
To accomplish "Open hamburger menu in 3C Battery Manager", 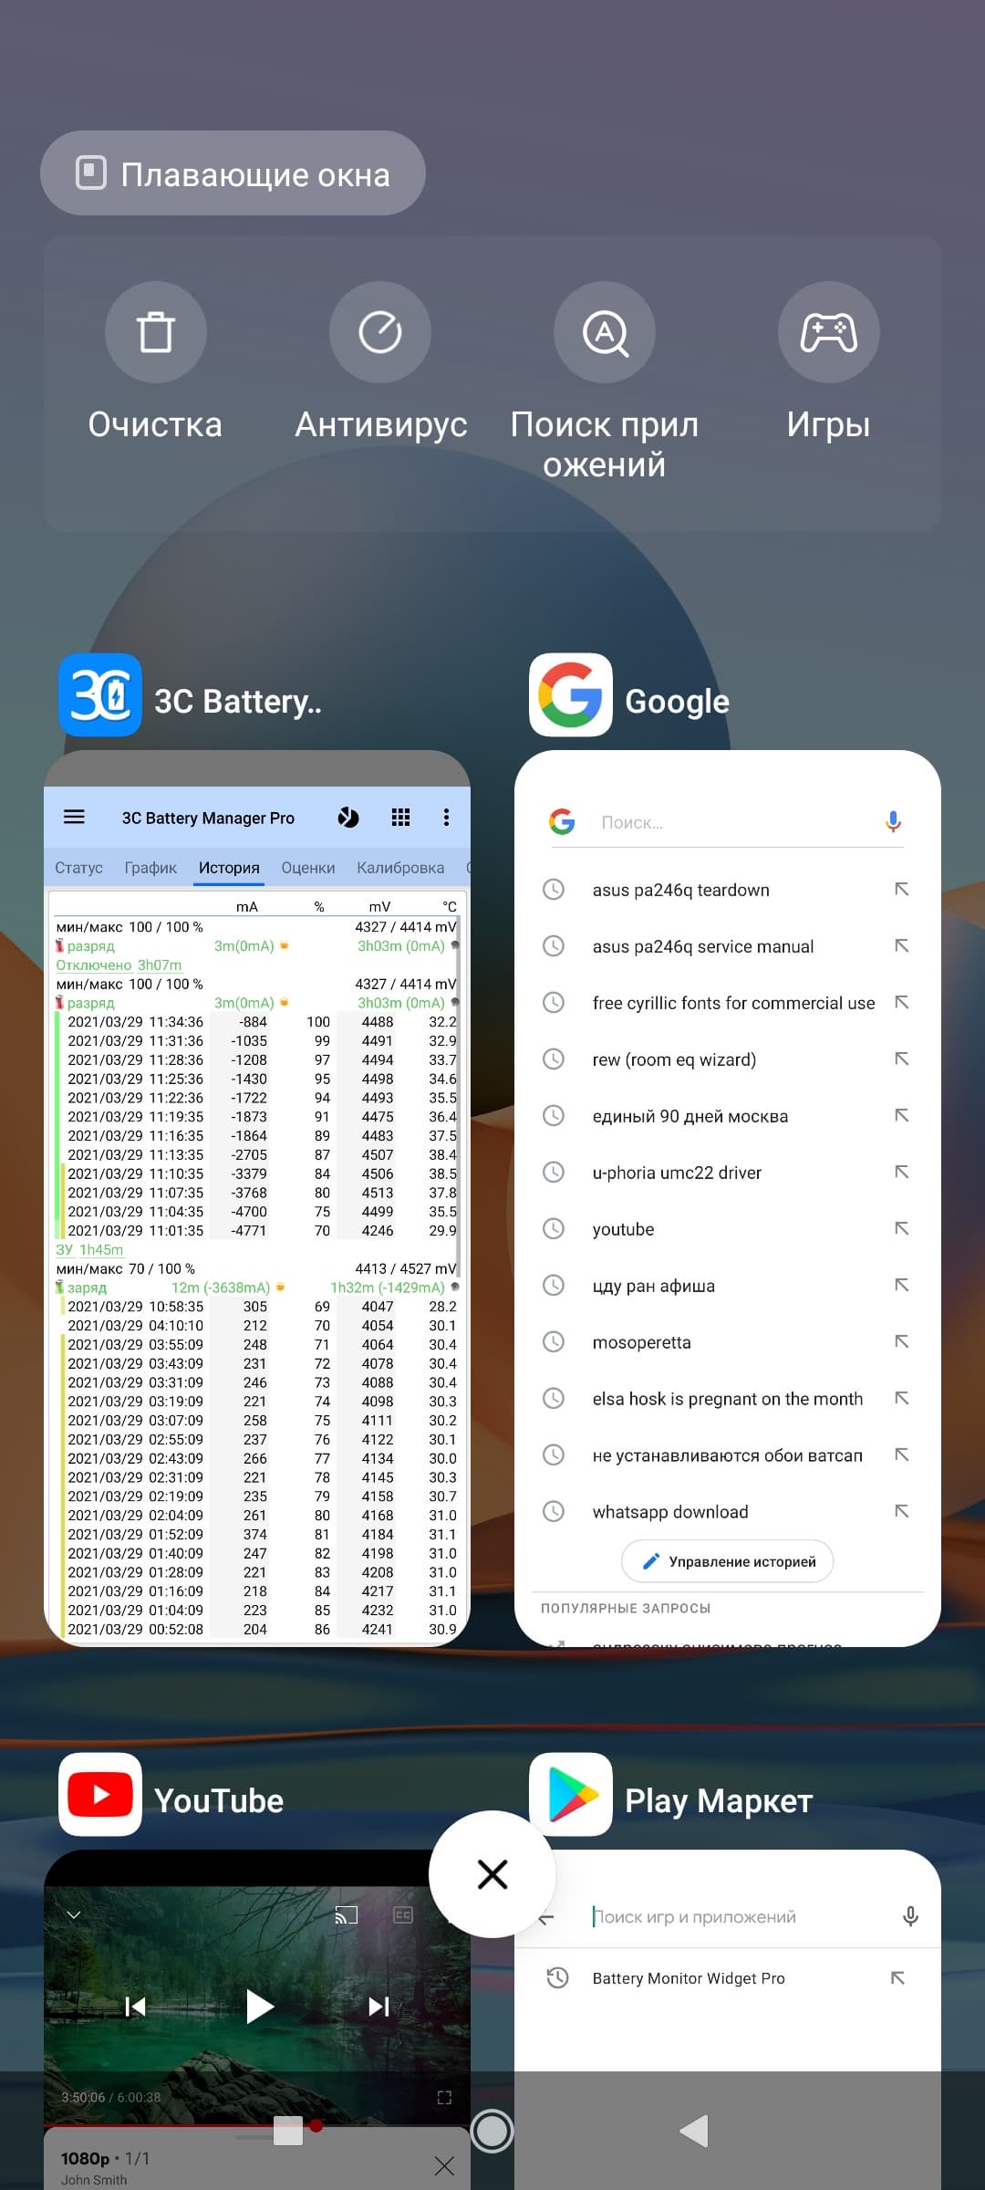I will pos(74,817).
